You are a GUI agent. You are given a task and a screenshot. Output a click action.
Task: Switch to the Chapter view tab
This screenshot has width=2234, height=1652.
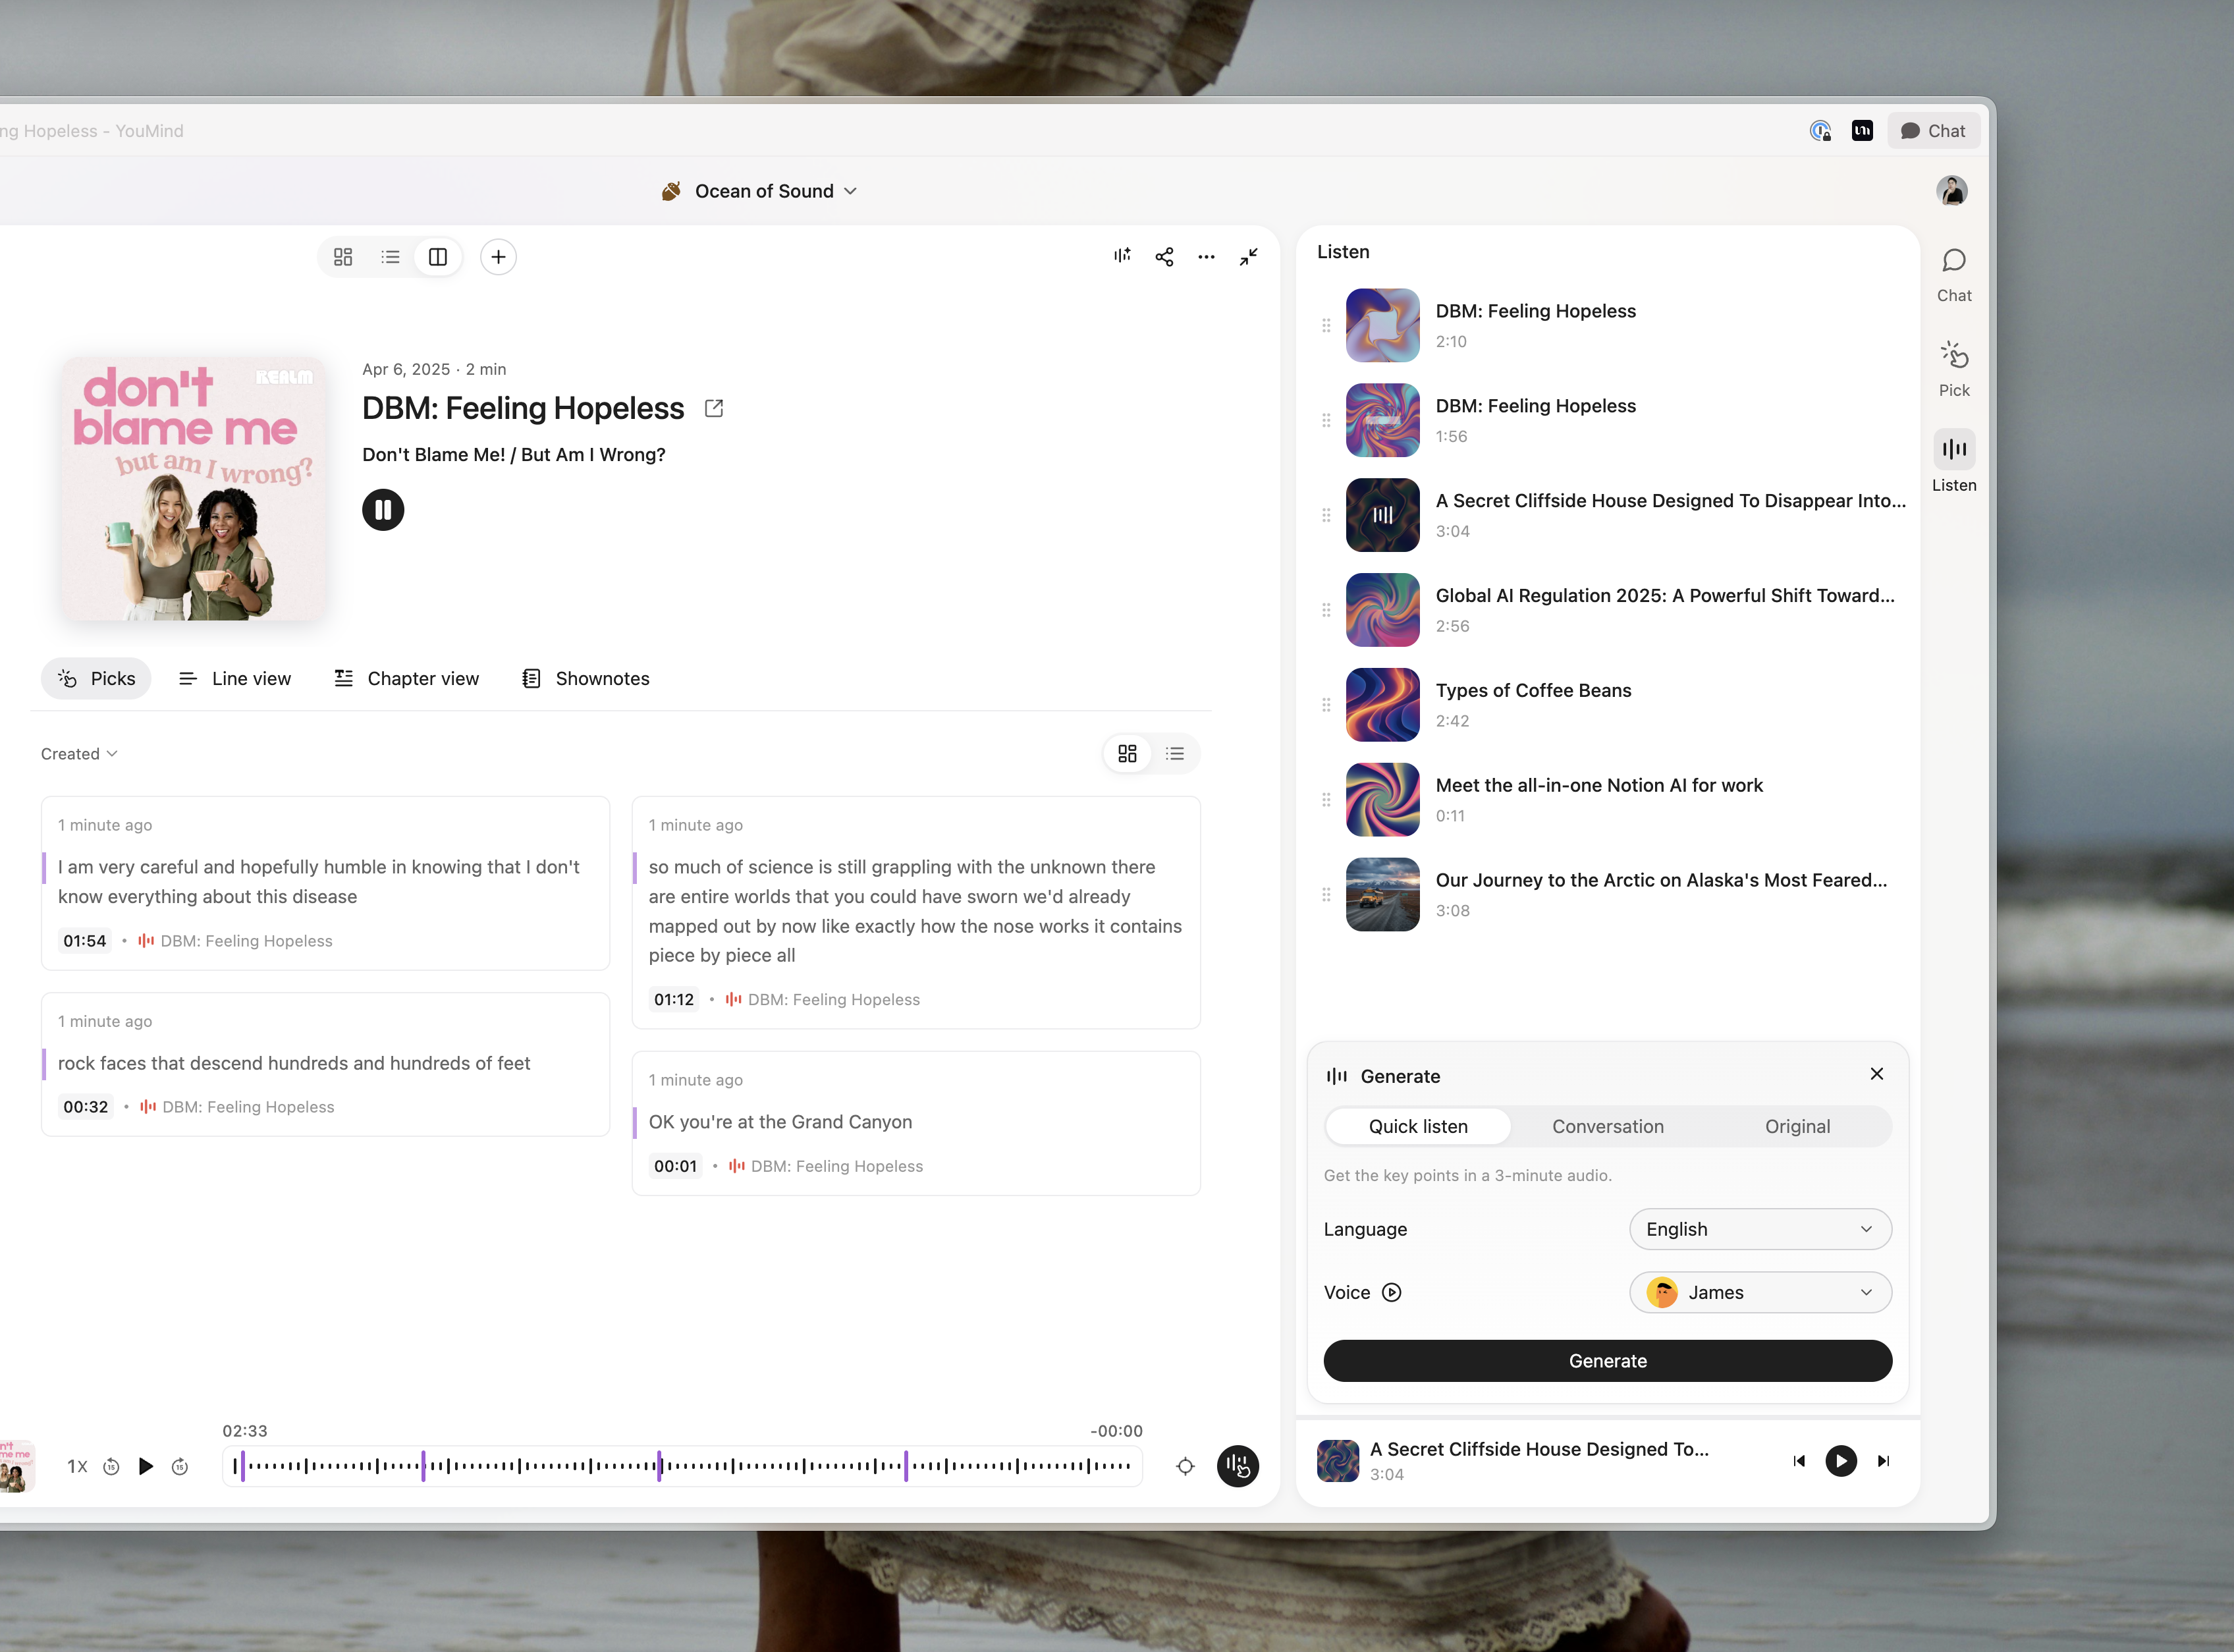(x=406, y=678)
